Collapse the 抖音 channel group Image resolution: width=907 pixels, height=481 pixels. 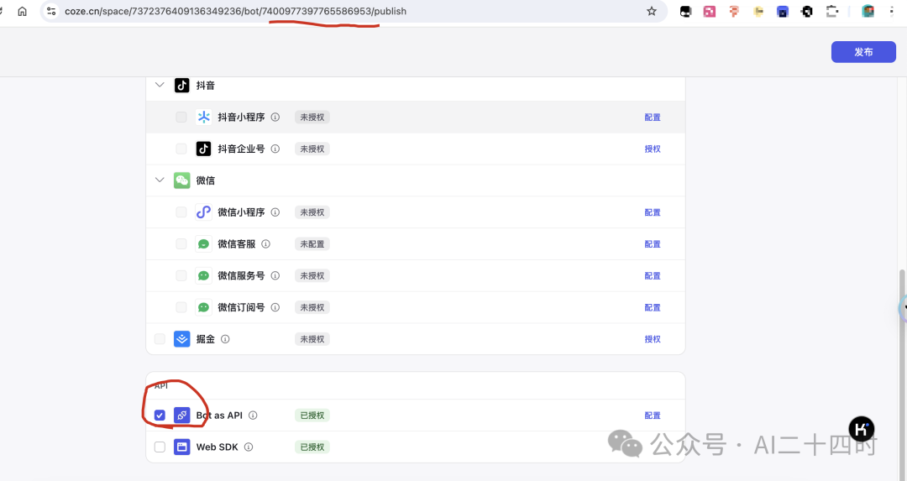point(160,85)
